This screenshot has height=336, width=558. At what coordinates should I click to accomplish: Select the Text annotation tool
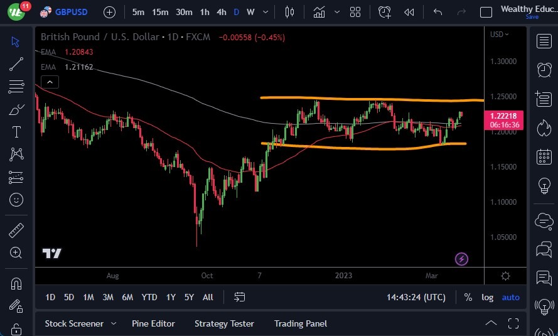tap(16, 132)
